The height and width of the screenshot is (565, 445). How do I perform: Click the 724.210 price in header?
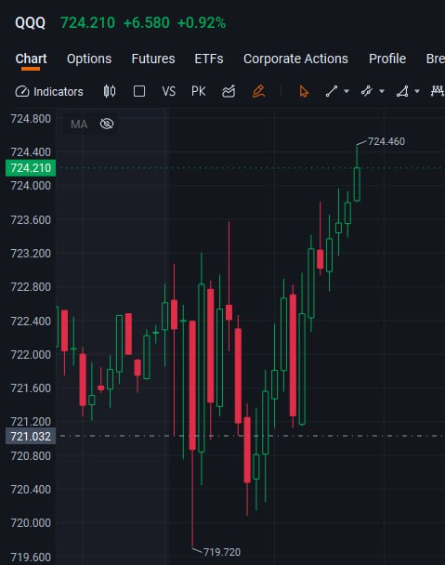(87, 23)
